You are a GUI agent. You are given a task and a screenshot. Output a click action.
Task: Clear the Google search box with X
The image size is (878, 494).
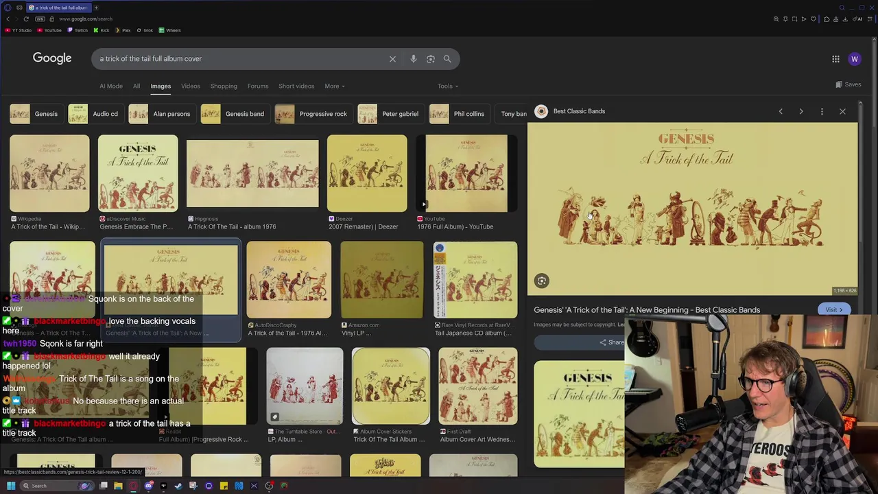point(392,59)
